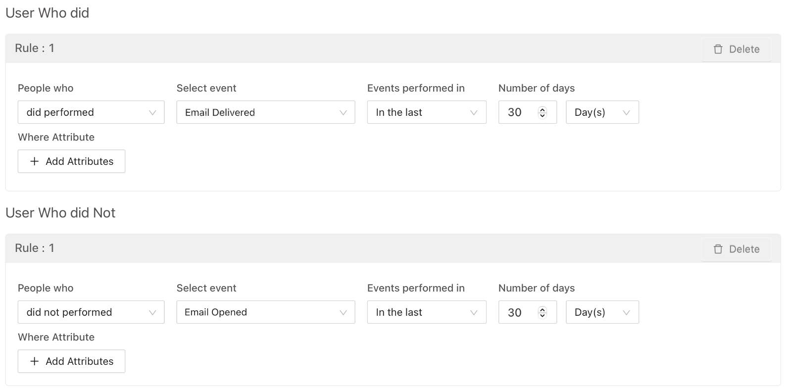Click 'Where Attribute' label in Email Opened rule
This screenshot has height=391, width=790.
(x=56, y=337)
